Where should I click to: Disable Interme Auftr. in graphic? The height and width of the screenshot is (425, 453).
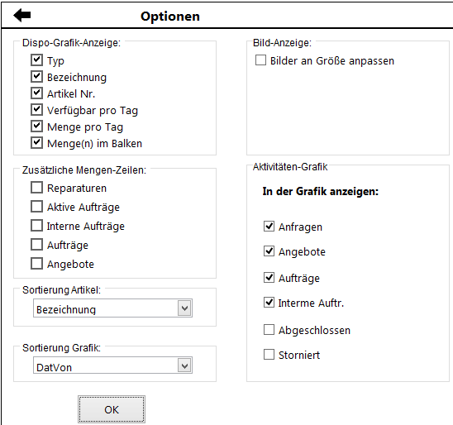pyautogui.click(x=269, y=303)
